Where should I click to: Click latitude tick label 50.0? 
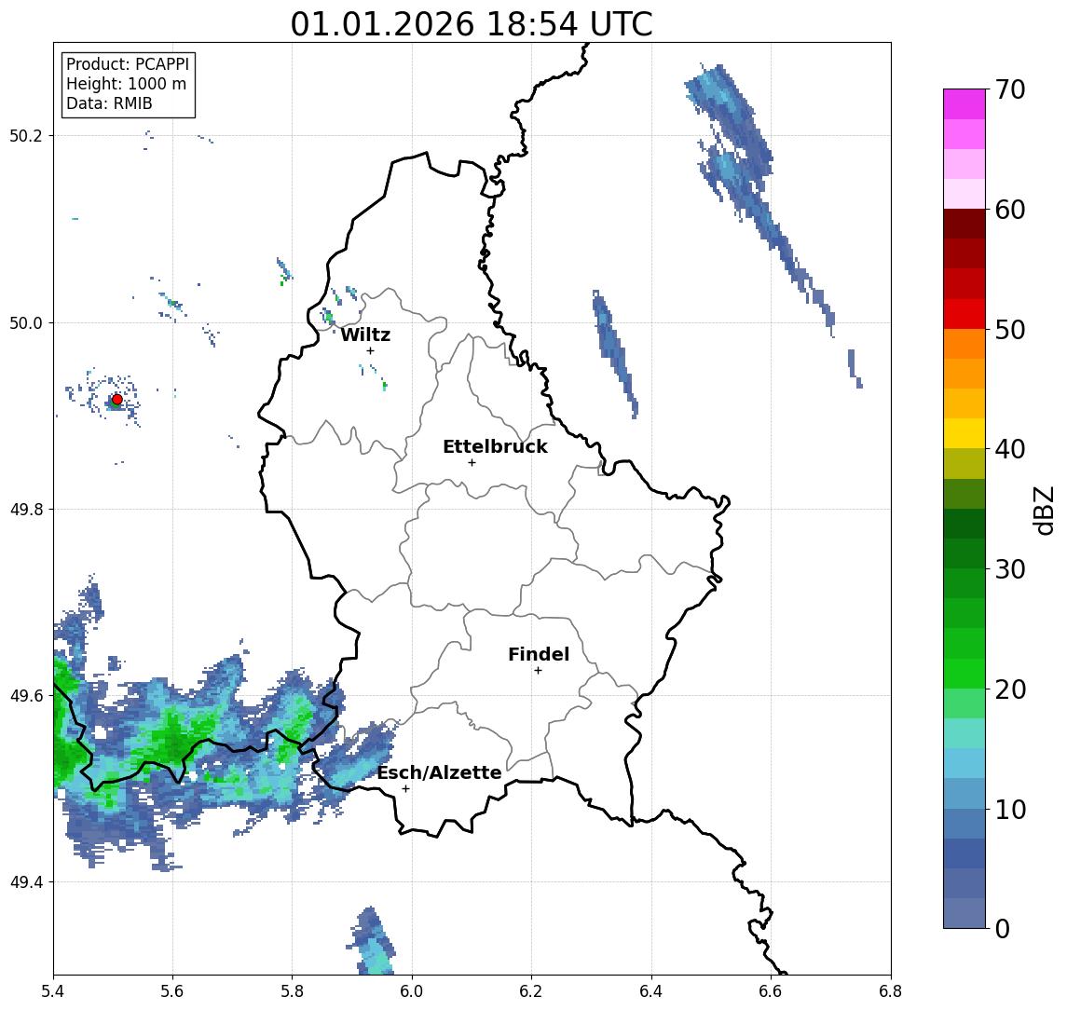[x=25, y=322]
